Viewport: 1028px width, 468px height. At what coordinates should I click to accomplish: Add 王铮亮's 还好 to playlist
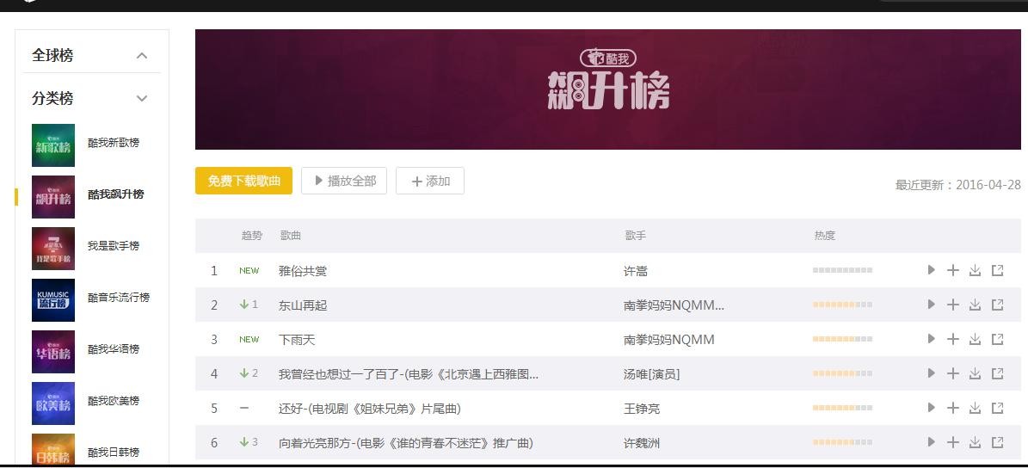[x=953, y=408]
